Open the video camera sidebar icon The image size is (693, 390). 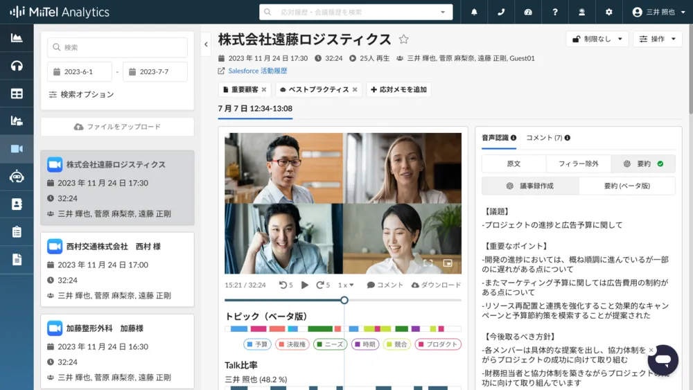[x=17, y=149]
